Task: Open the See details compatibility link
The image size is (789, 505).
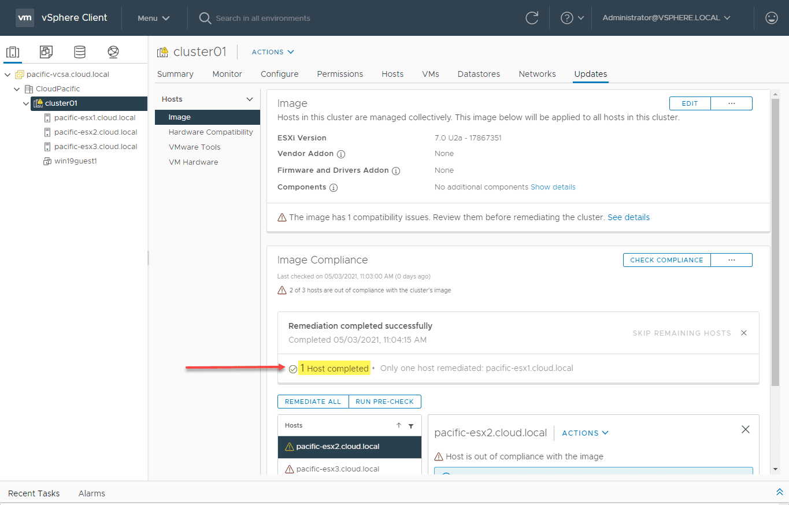Action: 628,218
